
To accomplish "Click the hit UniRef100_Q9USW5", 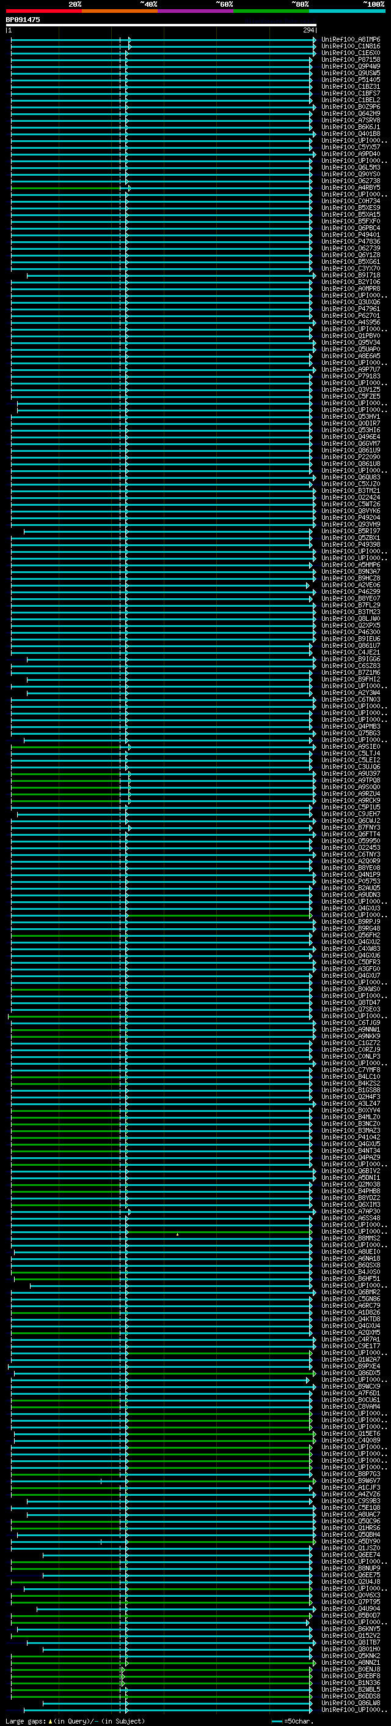I will click(x=351, y=73).
